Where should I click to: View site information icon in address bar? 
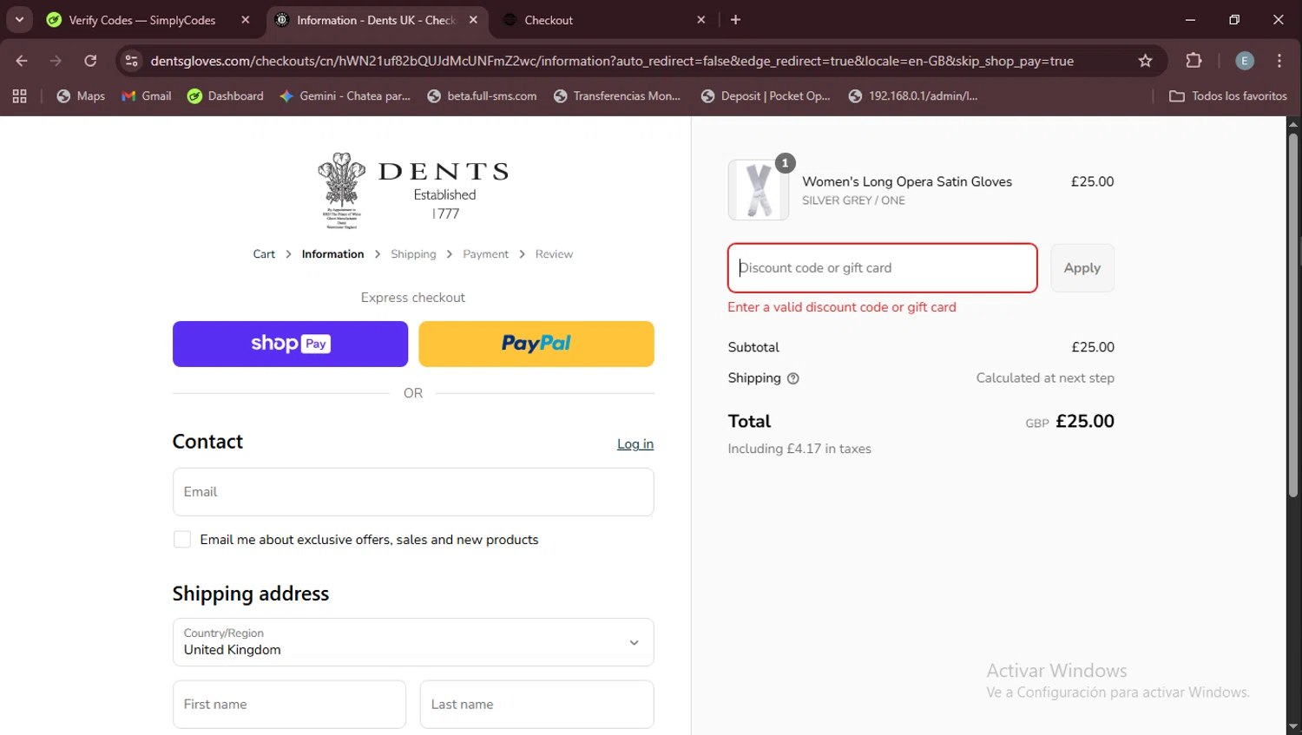[131, 61]
